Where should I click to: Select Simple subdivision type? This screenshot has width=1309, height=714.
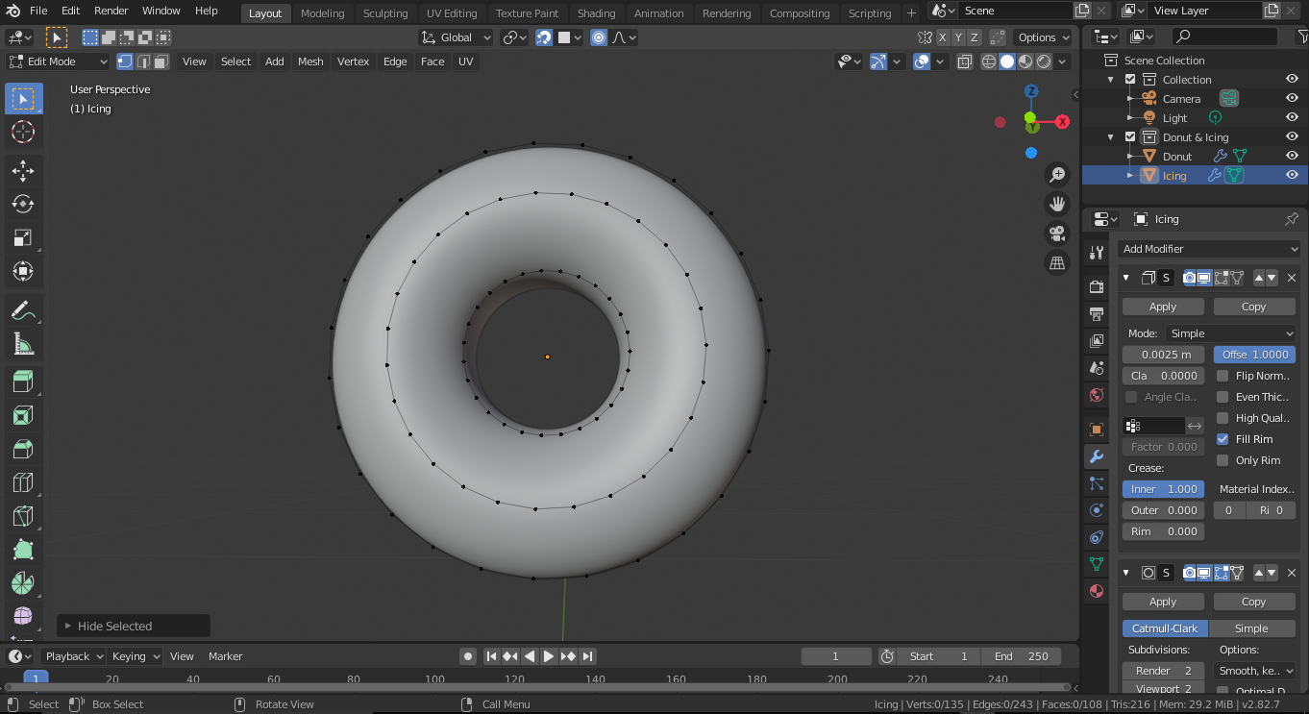click(1251, 628)
